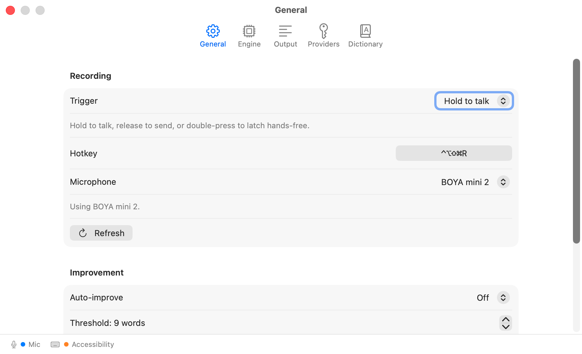Click the Auto-improve row label
The width and height of the screenshot is (582, 354).
96,297
